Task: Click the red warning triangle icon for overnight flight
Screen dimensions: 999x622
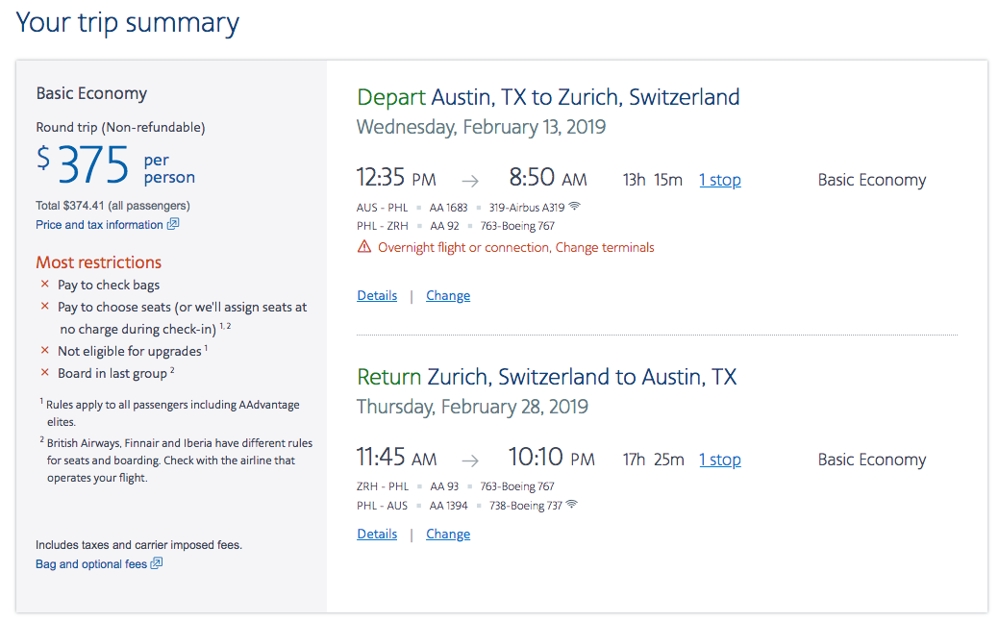Action: point(363,247)
